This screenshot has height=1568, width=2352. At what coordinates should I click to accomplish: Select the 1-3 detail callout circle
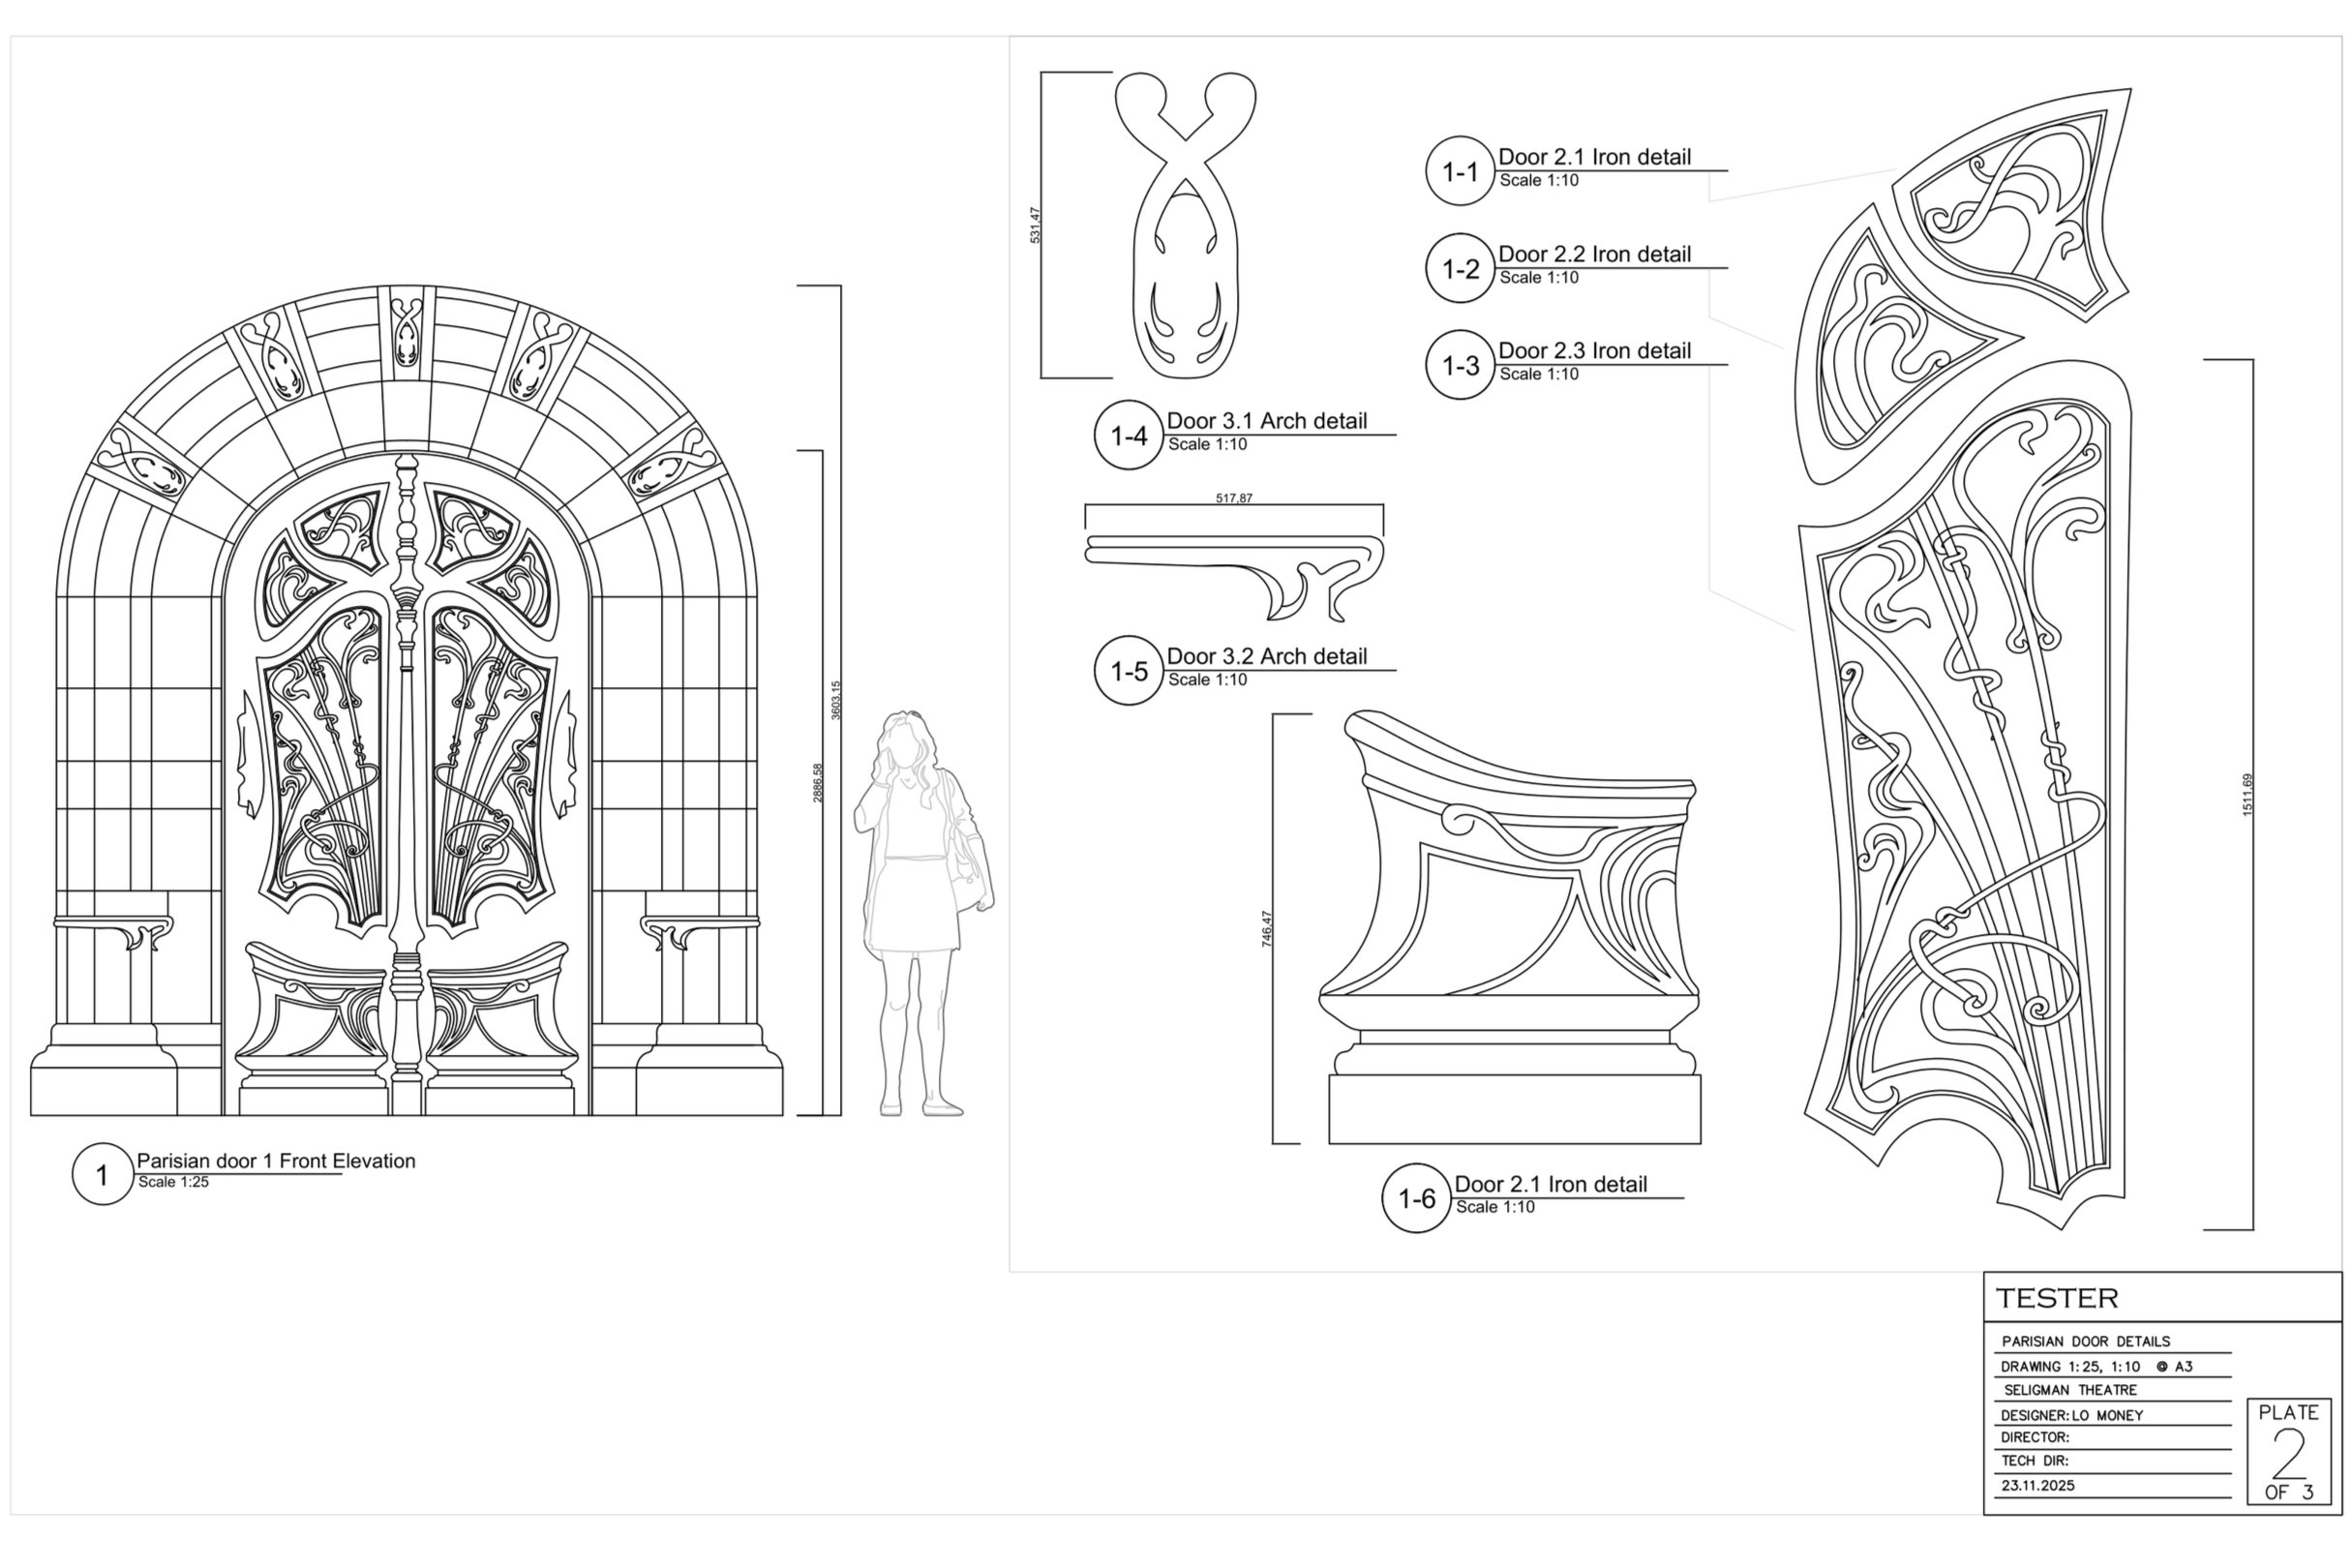click(1460, 365)
